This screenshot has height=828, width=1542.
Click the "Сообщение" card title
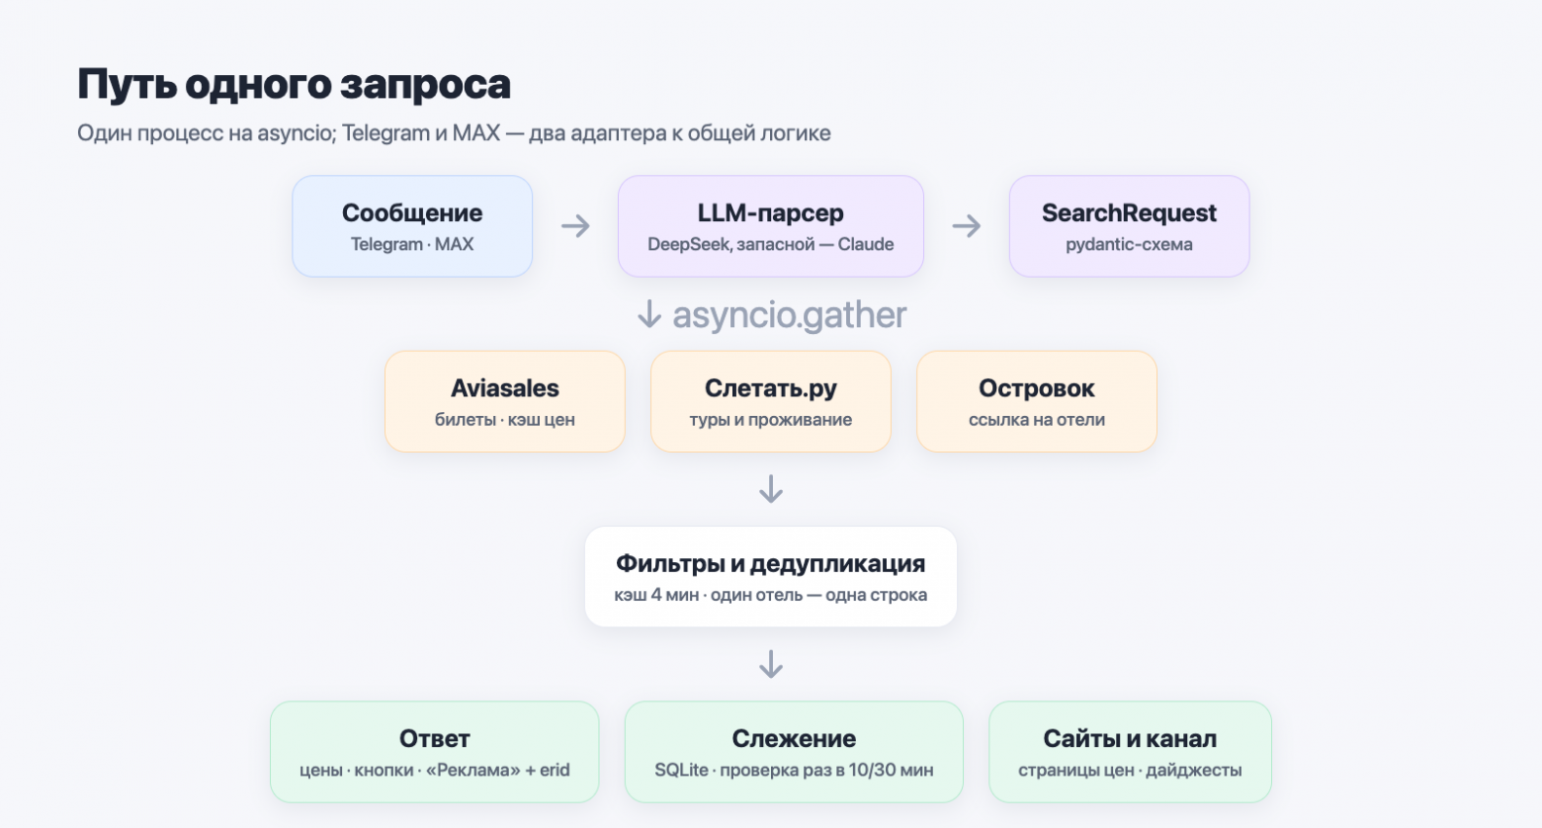point(412,212)
